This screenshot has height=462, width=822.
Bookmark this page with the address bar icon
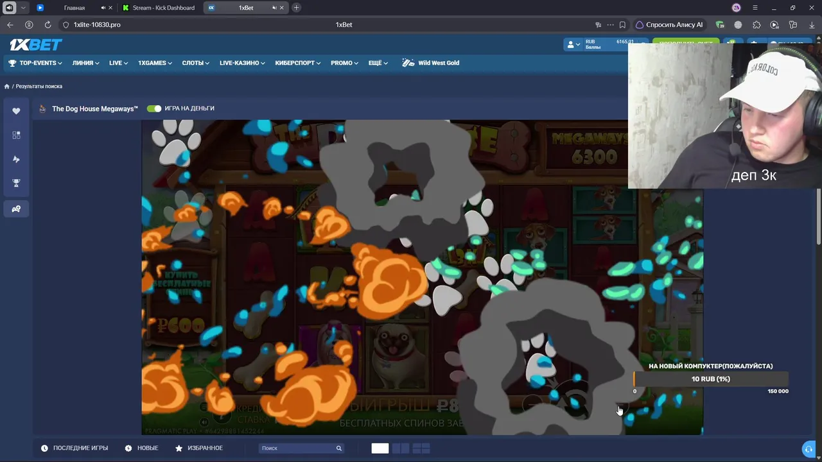622,24
